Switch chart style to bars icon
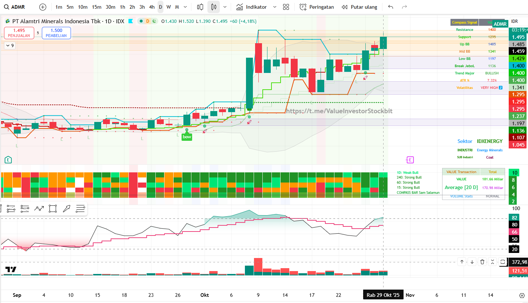Screen dimensions: 528x303 coord(200,7)
